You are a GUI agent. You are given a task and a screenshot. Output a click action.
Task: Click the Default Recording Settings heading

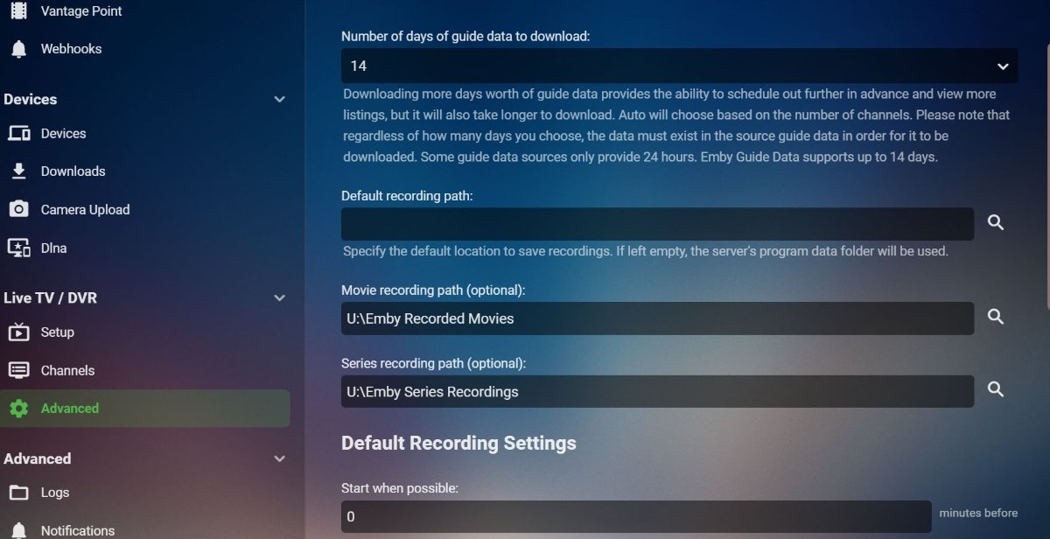pyautogui.click(x=458, y=443)
